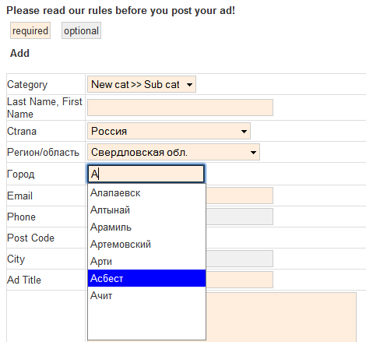
Task: Click the Category dropdown arrow
Action: 190,85
